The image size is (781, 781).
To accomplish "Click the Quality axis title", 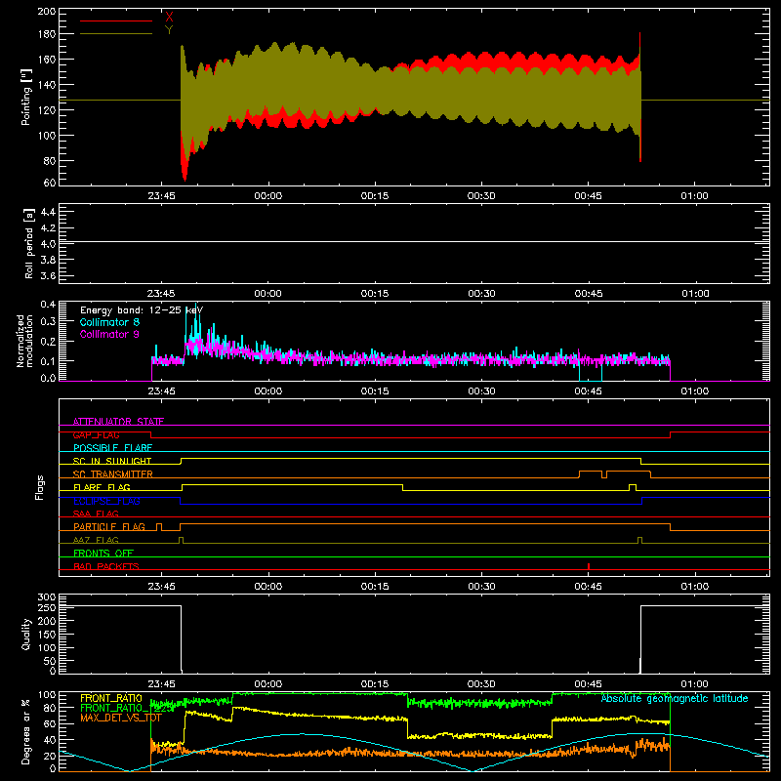I will coord(26,634).
